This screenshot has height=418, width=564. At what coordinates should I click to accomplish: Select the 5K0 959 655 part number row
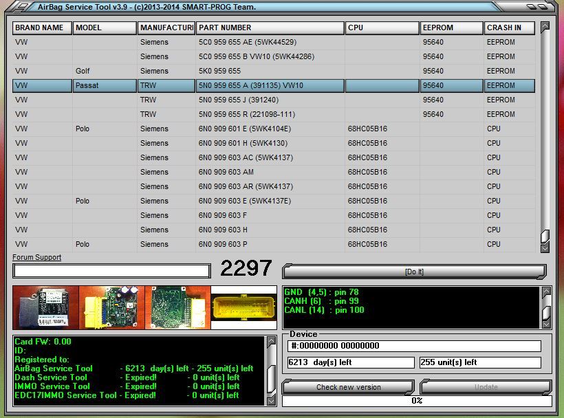click(x=274, y=71)
